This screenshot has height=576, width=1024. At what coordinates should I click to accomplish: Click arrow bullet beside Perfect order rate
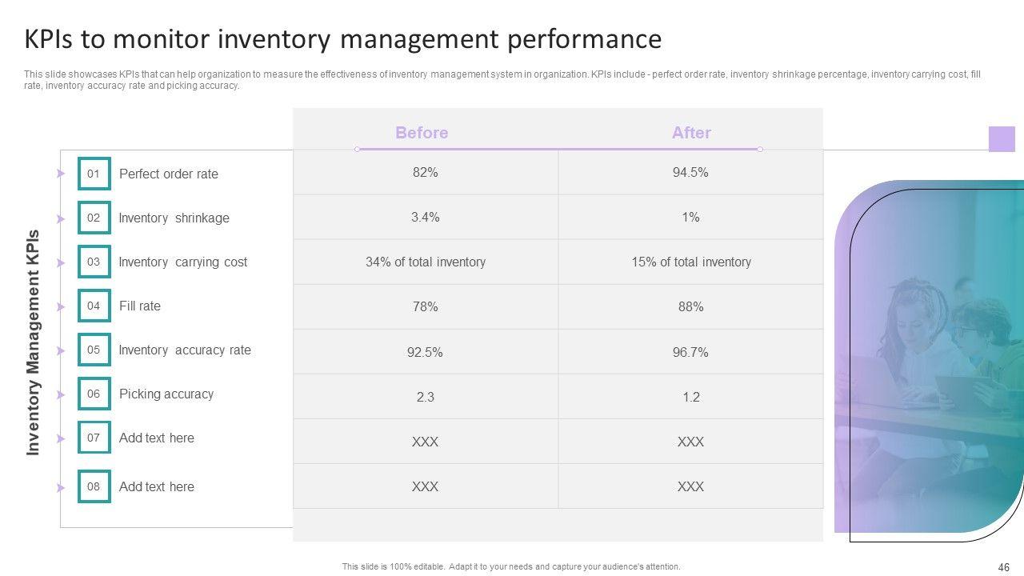(61, 174)
